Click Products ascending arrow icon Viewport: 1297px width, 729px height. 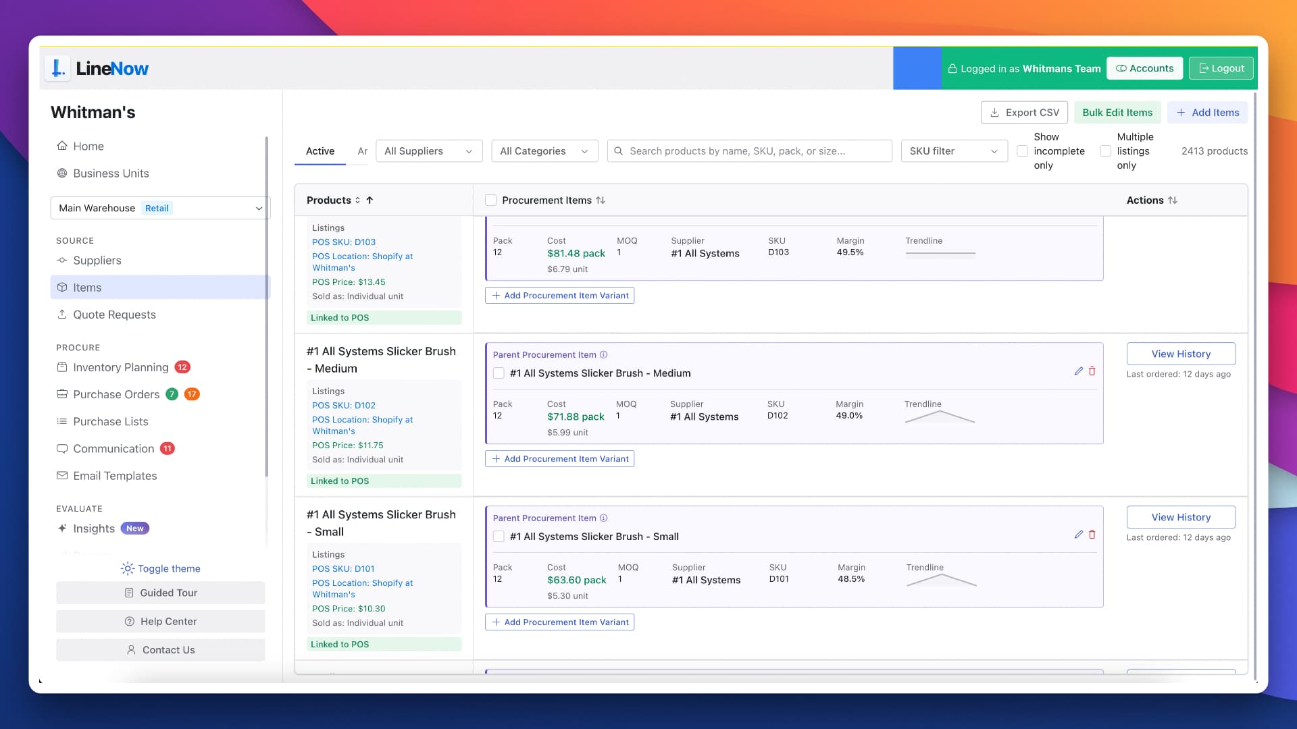tap(370, 200)
